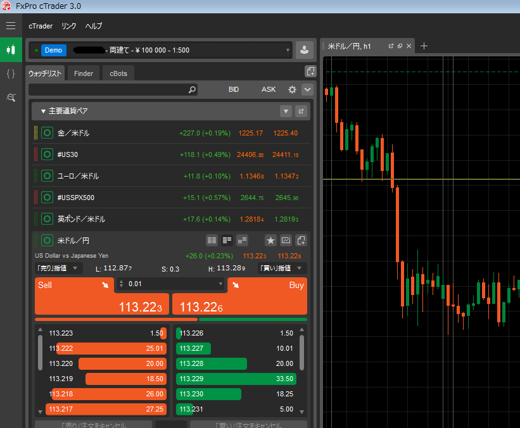Open the account selector dropdown arrow

coord(288,51)
